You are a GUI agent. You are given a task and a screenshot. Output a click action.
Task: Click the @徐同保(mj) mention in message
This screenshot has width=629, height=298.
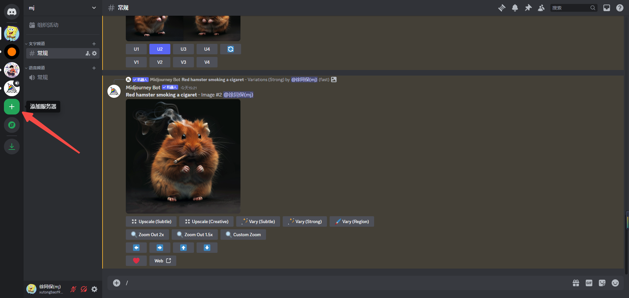click(x=238, y=95)
